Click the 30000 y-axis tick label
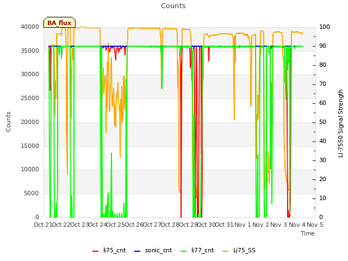Image resolution: width=348 pixels, height=261 pixels. 30,74
